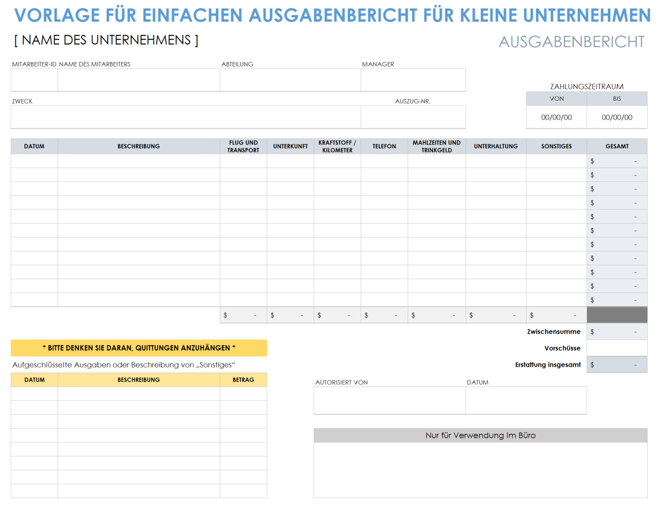Click the AUSZUG-NR. input field
The image size is (658, 506).
tap(413, 117)
